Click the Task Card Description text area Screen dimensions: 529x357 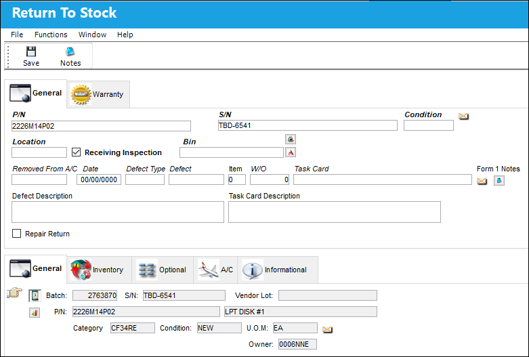(335, 212)
